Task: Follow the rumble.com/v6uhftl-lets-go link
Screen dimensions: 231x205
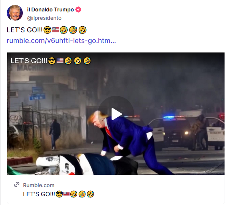Action: (61, 41)
